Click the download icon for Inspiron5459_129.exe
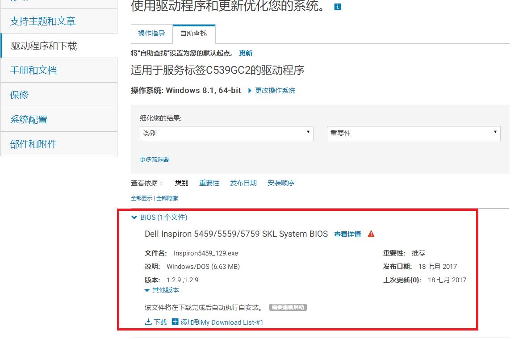 point(149,322)
